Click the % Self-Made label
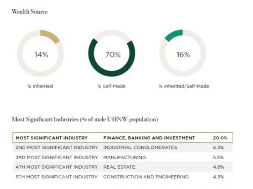 (x=111, y=86)
